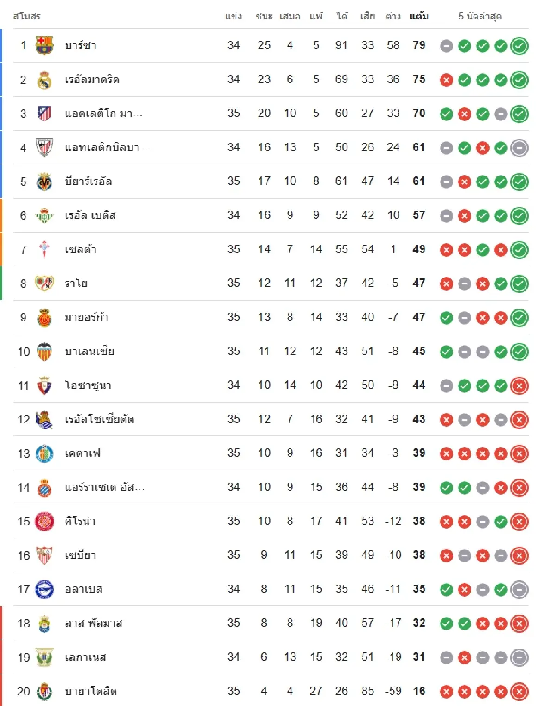This screenshot has height=706, width=556.
Task: Open the บาร์ซา team row
Action: (81, 45)
